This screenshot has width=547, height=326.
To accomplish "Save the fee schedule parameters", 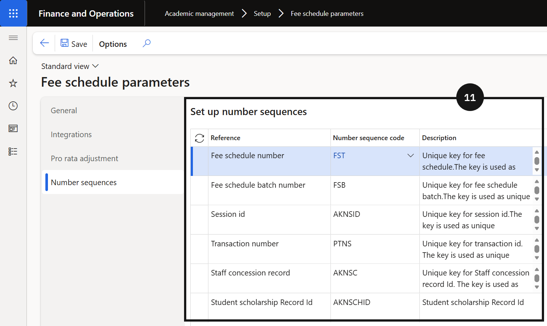I will pos(74,44).
